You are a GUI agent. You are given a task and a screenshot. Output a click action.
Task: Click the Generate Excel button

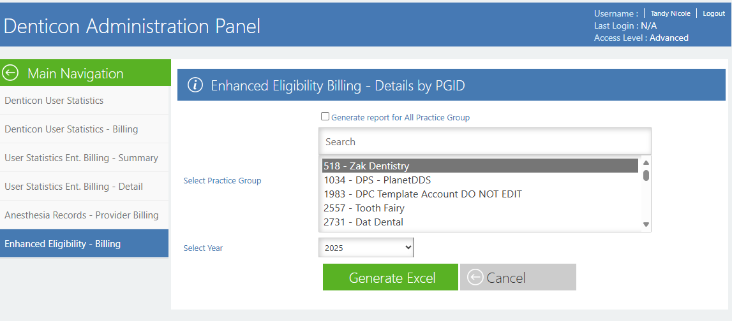pos(391,277)
